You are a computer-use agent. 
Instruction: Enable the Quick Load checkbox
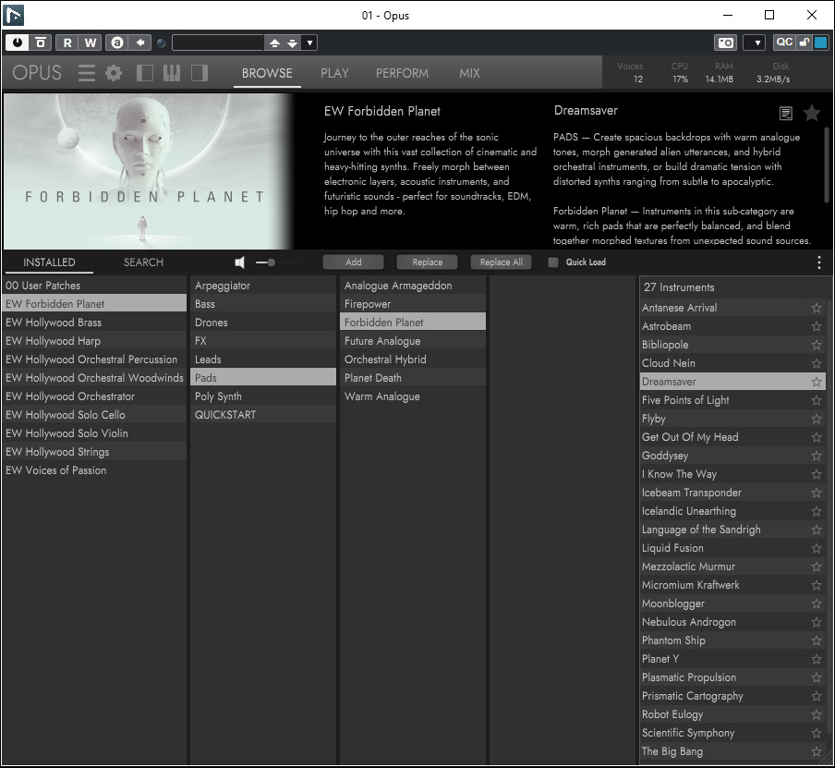pyautogui.click(x=553, y=262)
